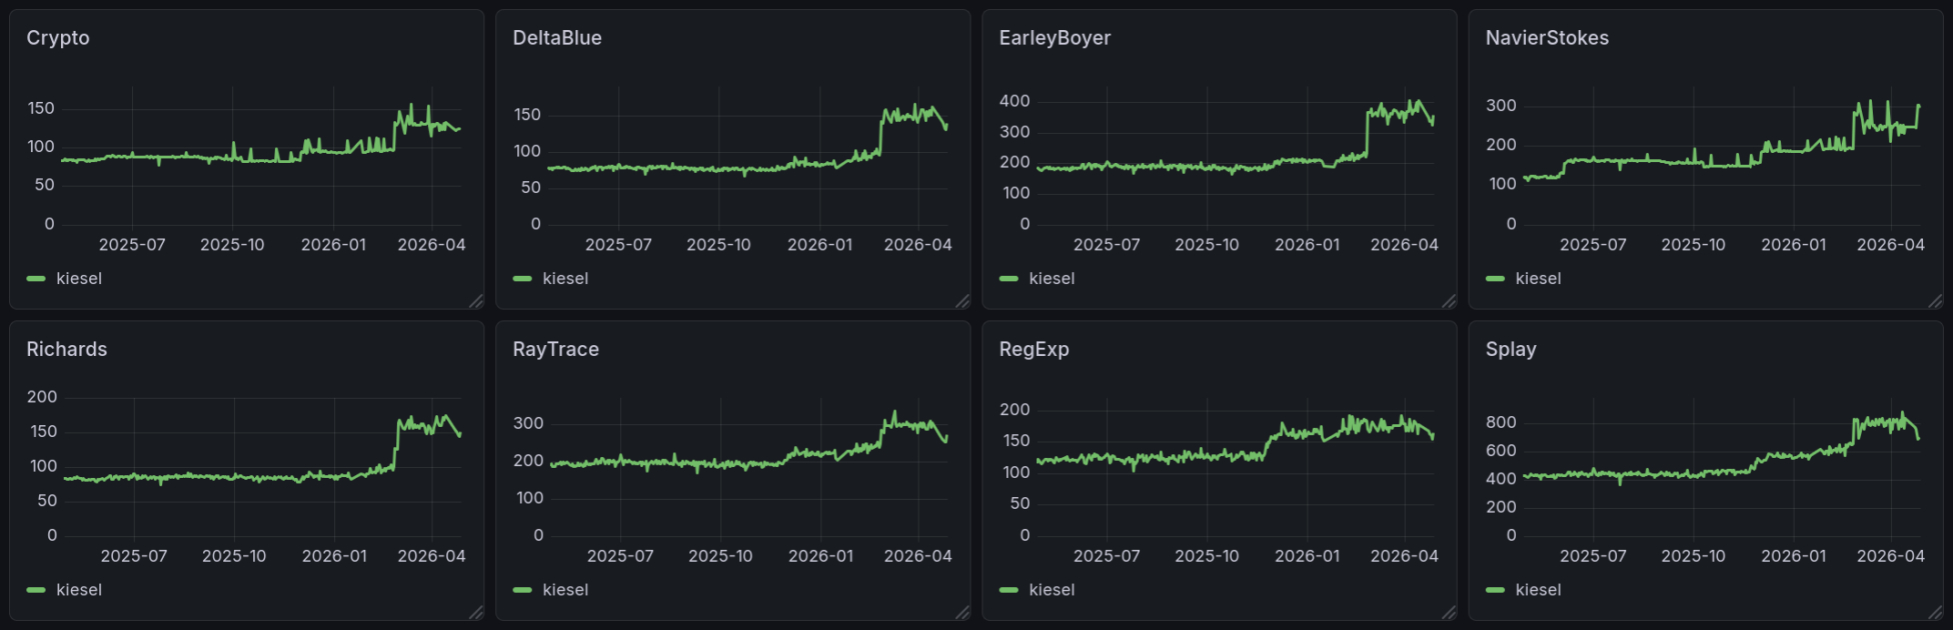Toggle kiesel series in NavierStokes legend

click(x=1537, y=279)
